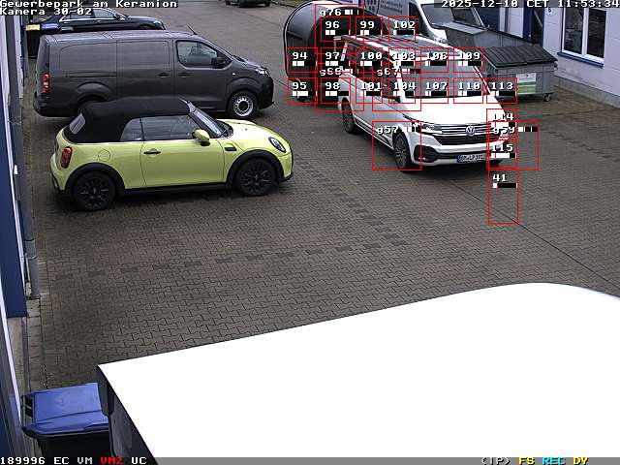Screen dimensions: 620x465
Task: Select the box labeled g76
Action: click(330, 13)
